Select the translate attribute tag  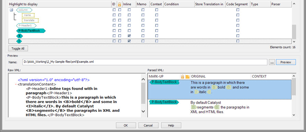tap(30, 20)
